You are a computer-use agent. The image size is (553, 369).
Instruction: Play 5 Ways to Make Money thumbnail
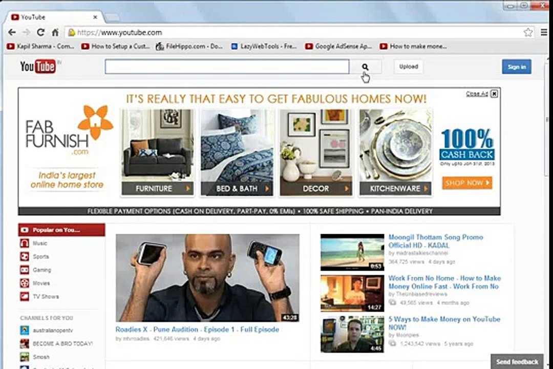[352, 334]
